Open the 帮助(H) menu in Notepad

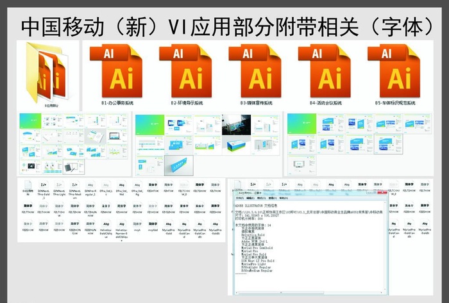tap(284, 198)
